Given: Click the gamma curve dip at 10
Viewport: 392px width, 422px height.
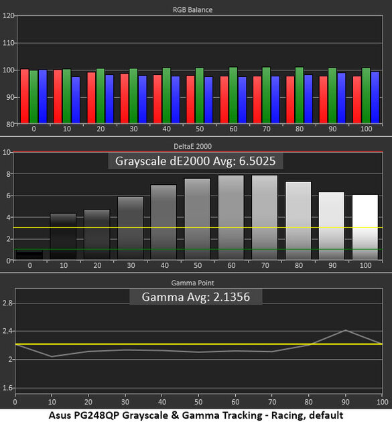Looking at the screenshot, I should tap(52, 356).
